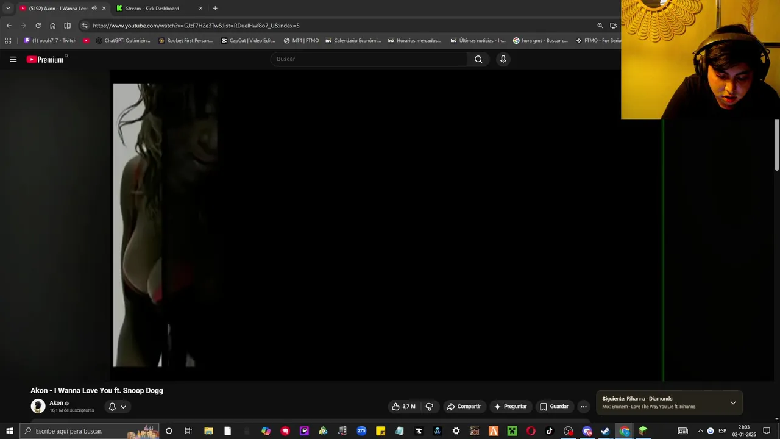Open Cortana circle on taskbar

[169, 431]
